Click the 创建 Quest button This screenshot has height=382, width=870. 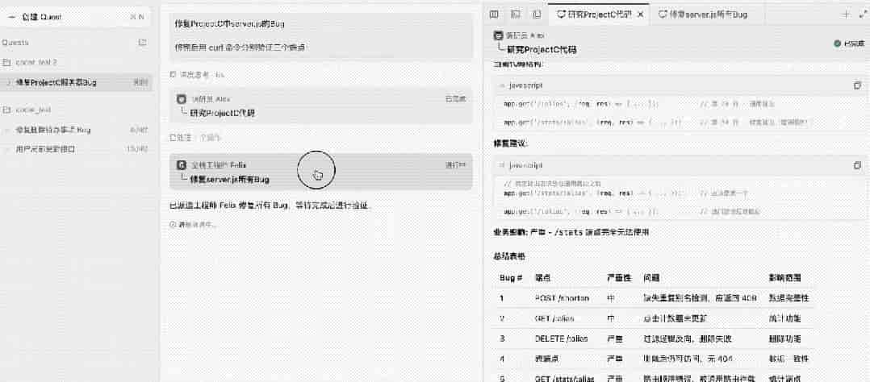point(76,17)
